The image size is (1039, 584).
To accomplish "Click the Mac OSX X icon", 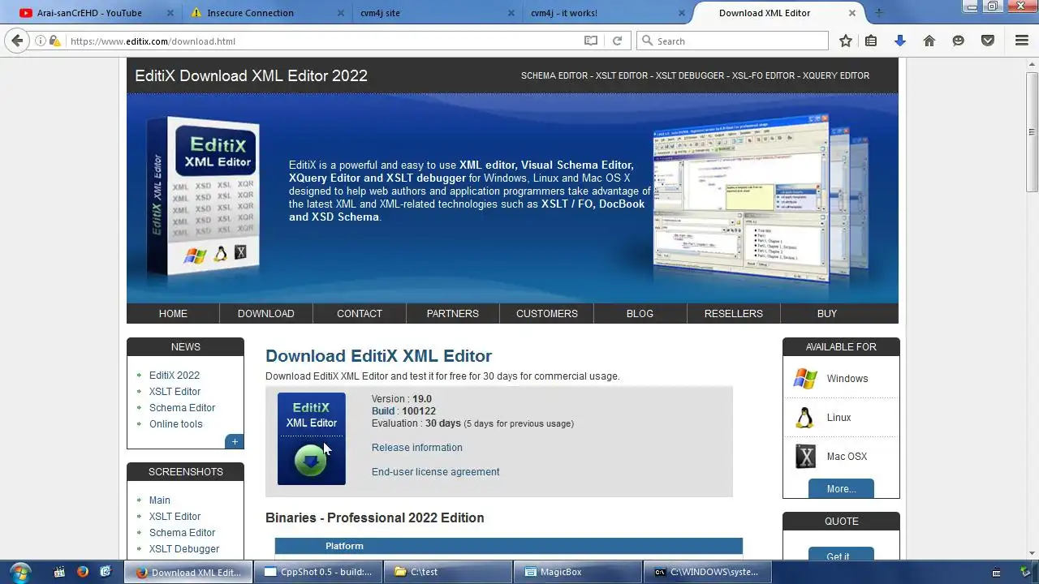I will (x=805, y=456).
